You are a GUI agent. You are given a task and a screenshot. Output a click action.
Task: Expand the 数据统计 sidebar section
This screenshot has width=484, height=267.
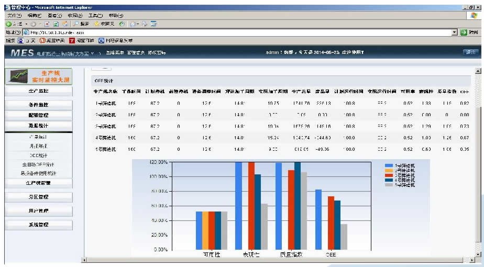[x=38, y=126]
